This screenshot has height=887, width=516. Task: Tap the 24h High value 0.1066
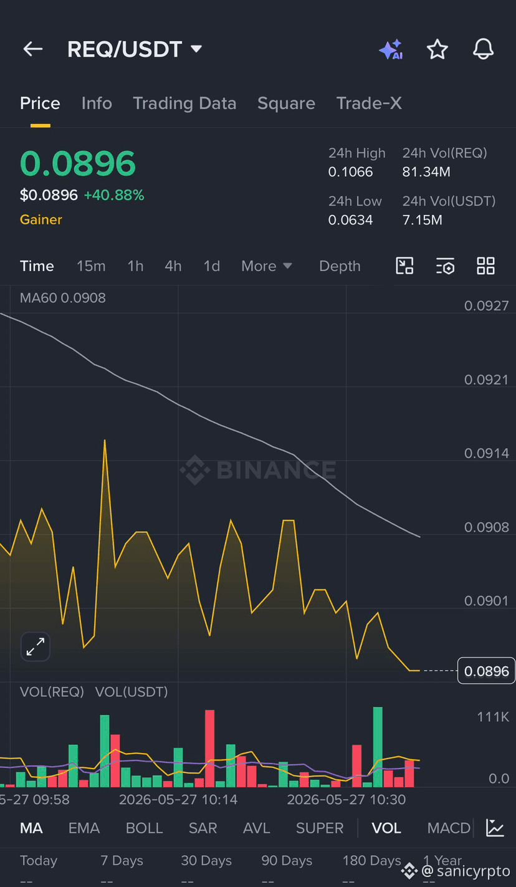351,172
